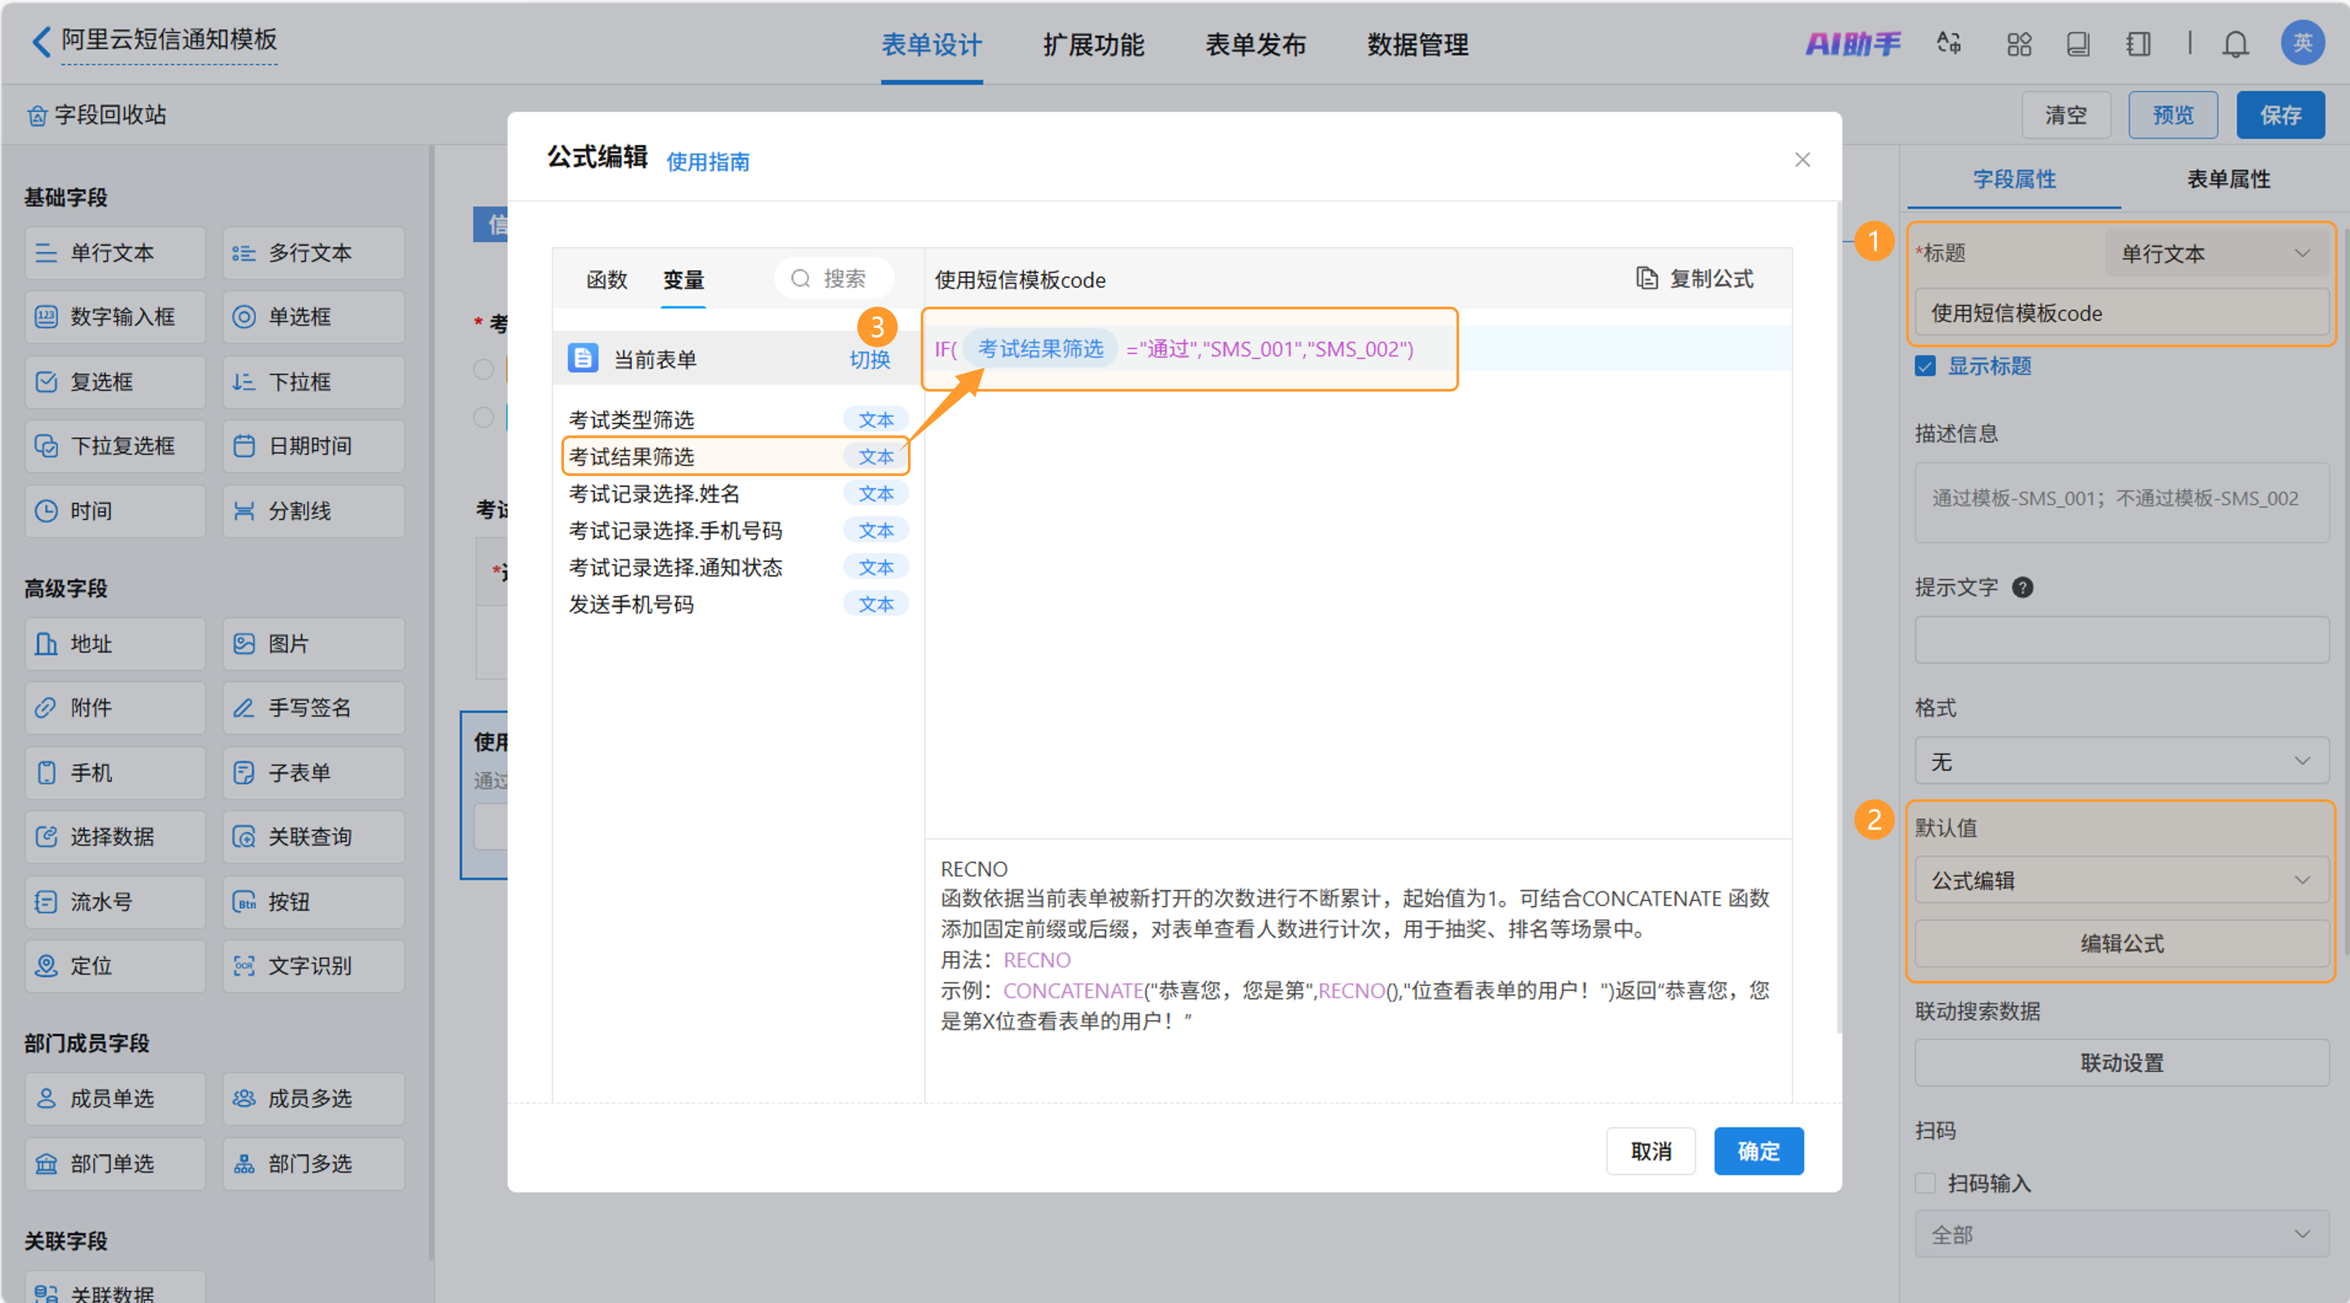This screenshot has height=1303, width=2350.
Task: Select the 考试记录选择.手机号码 variable
Action: (x=675, y=530)
